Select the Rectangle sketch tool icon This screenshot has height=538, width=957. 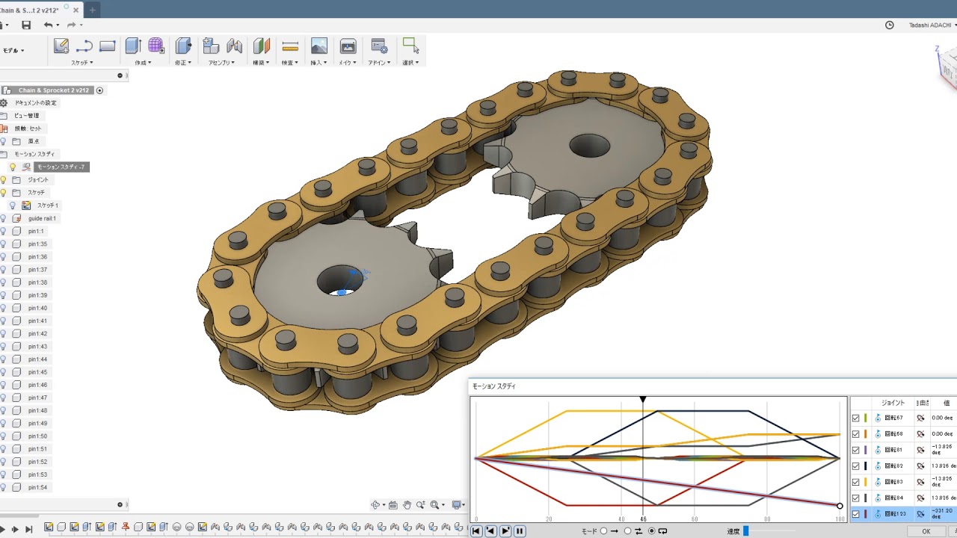coord(107,46)
